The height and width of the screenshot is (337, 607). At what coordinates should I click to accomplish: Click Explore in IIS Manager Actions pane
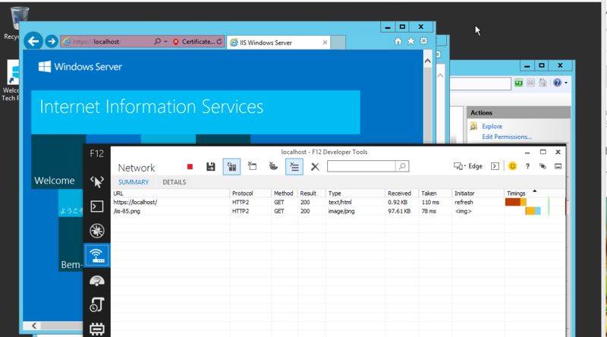(492, 126)
